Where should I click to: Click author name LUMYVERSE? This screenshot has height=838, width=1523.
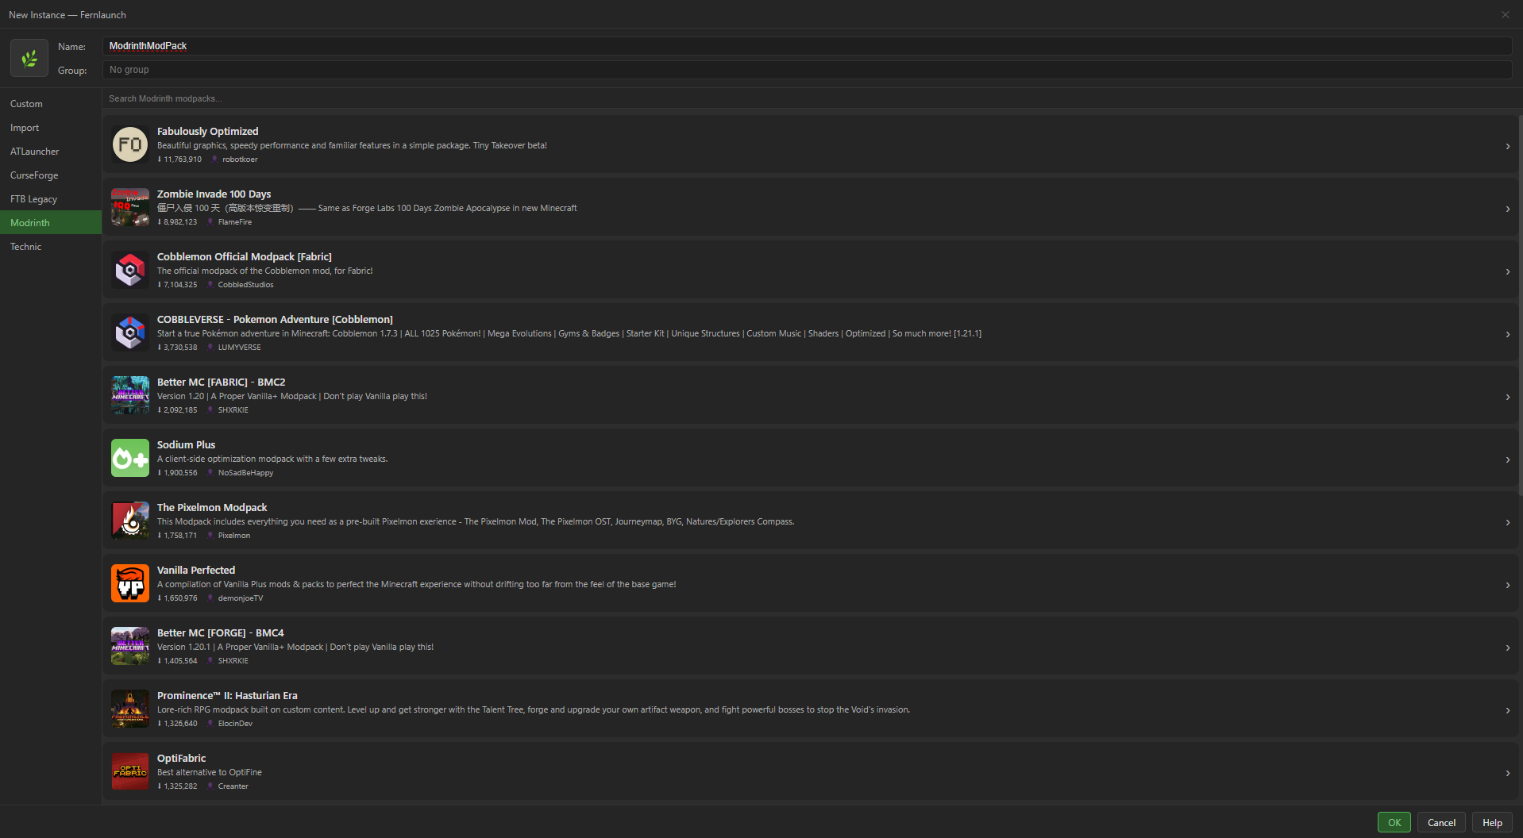(x=240, y=348)
